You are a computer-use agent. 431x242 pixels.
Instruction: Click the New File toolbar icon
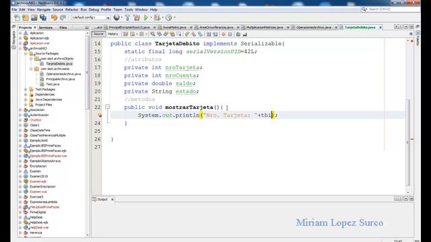point(17,18)
